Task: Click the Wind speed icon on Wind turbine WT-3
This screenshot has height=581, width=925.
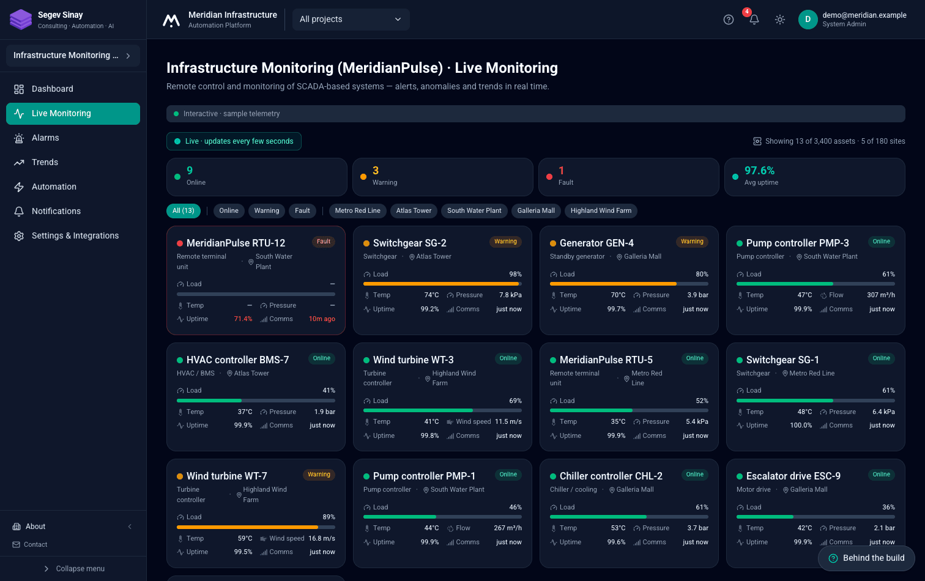Action: (x=450, y=422)
